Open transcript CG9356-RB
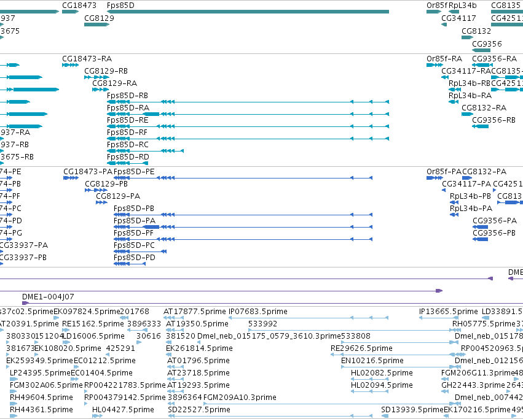 click(494, 120)
